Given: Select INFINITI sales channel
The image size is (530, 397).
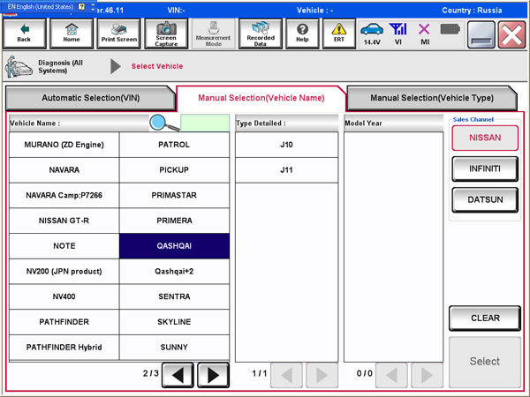Looking at the screenshot, I should coord(485,169).
